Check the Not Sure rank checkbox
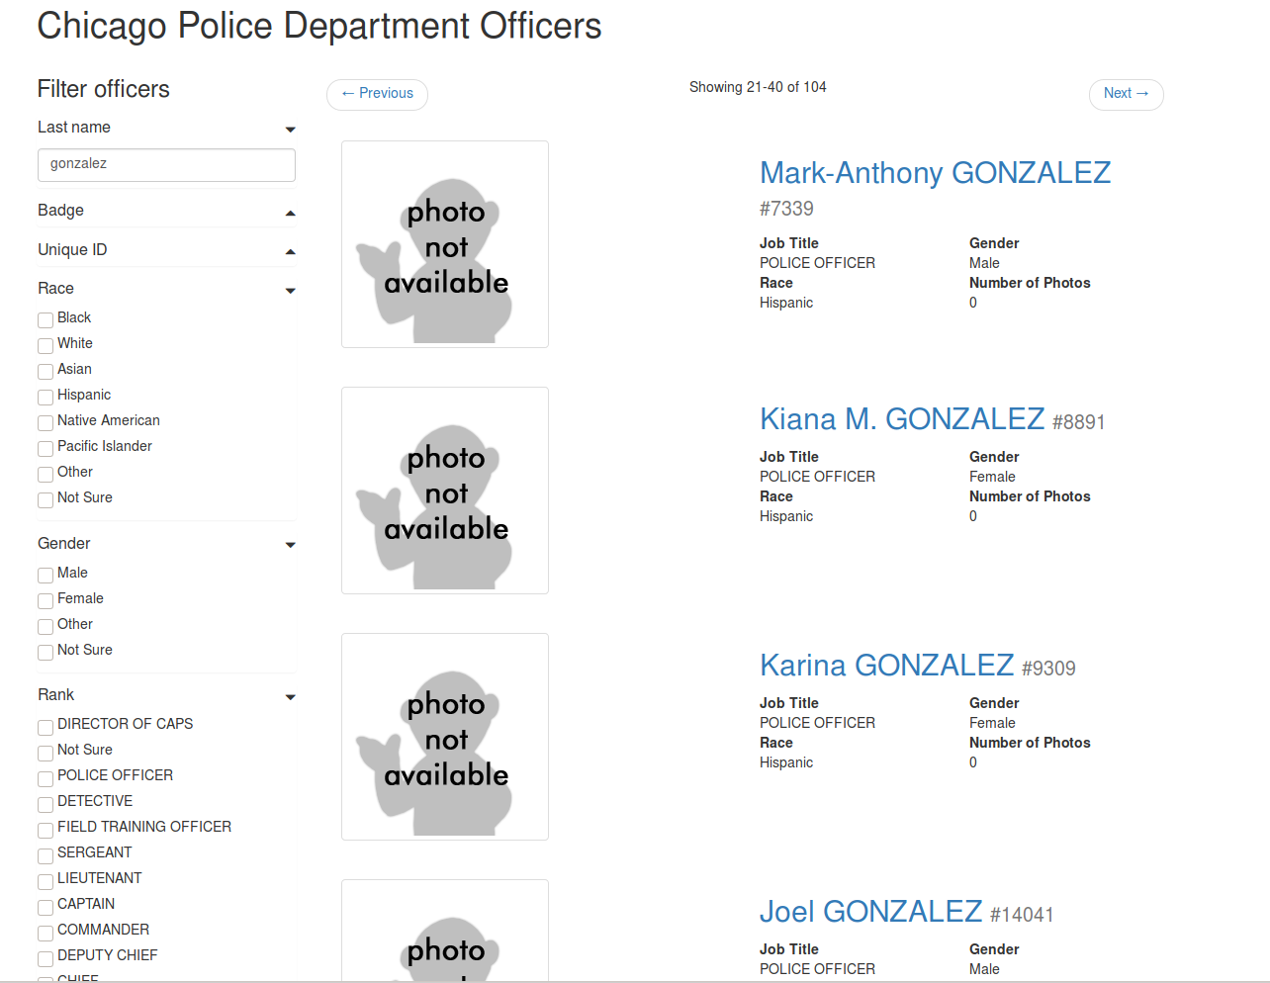The width and height of the screenshot is (1270, 983). (45, 754)
